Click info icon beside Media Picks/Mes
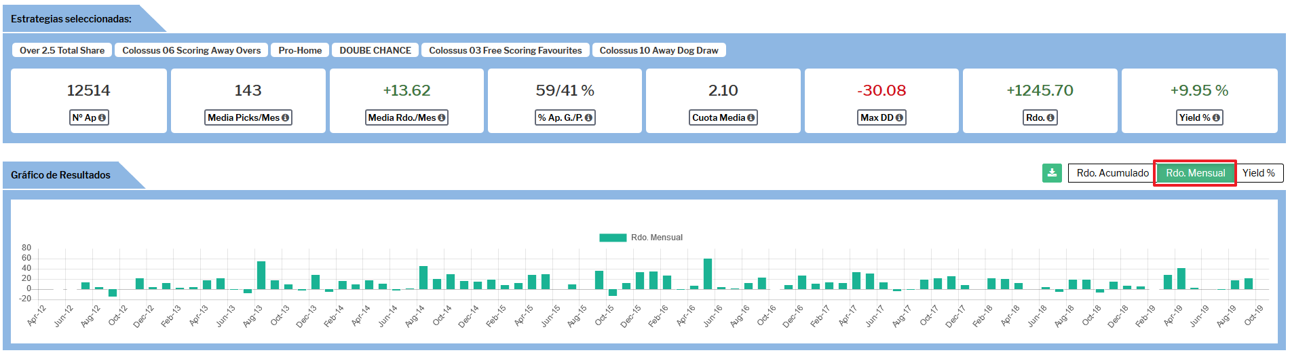 (285, 118)
